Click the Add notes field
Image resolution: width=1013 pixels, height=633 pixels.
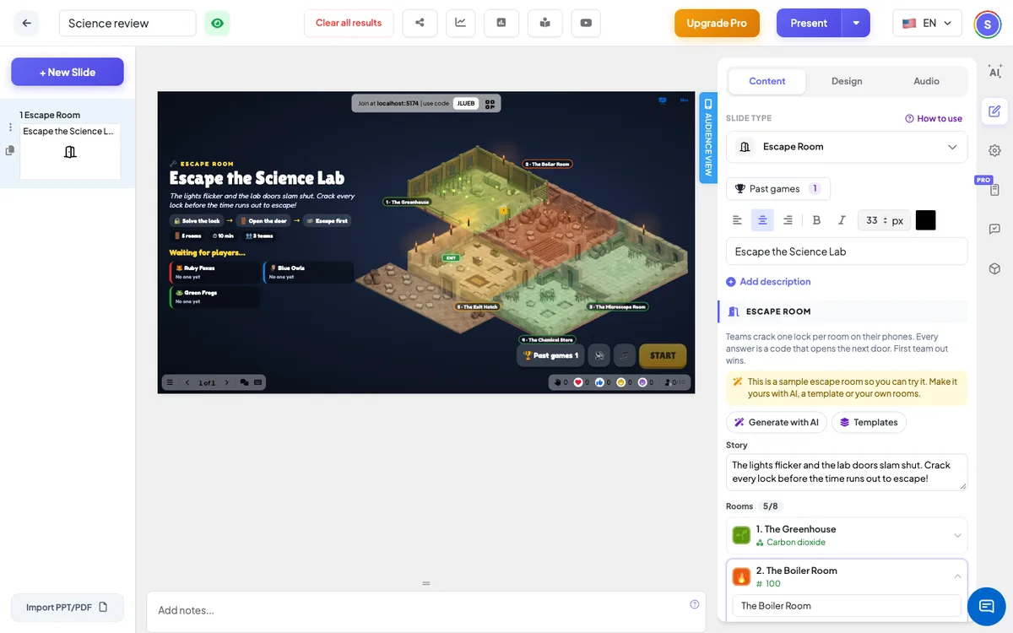click(x=426, y=610)
